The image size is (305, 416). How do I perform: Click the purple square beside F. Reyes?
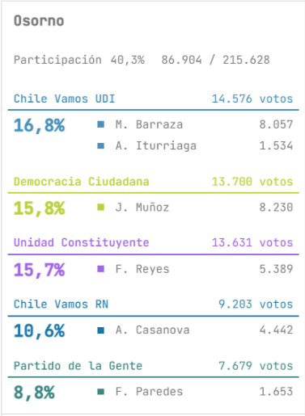click(x=101, y=269)
